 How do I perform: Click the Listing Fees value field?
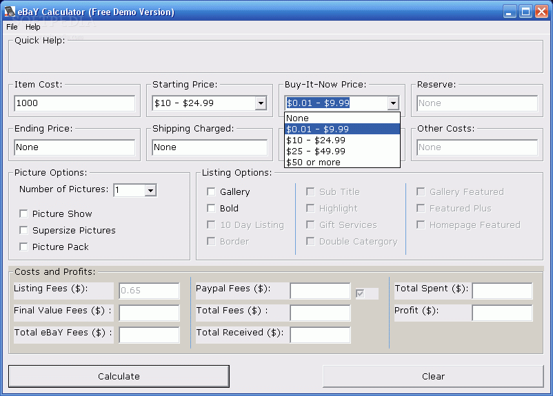point(149,291)
